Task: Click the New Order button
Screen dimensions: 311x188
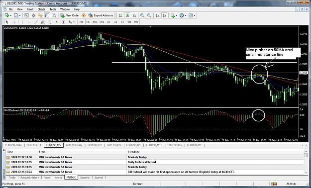Action: pyautogui.click(x=70, y=15)
